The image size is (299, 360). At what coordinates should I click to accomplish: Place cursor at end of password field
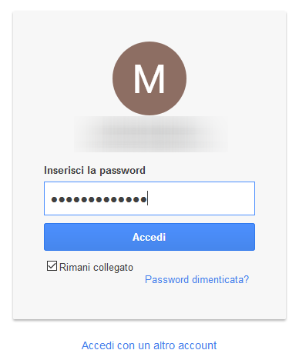pyautogui.click(x=148, y=198)
